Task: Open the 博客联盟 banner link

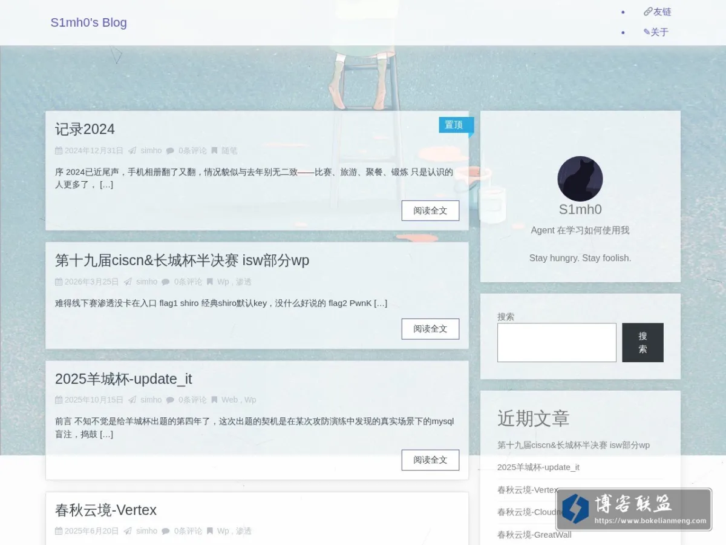Action: point(634,509)
